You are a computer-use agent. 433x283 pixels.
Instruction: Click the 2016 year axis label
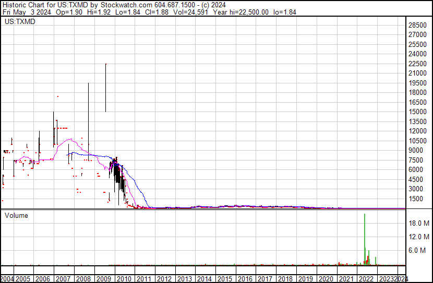point(245,278)
